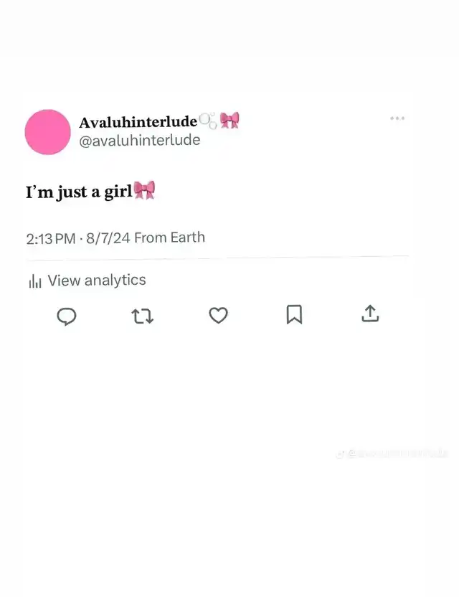The image size is (459, 612).
Task: Click the 8/7/24 date
Action: click(x=108, y=238)
